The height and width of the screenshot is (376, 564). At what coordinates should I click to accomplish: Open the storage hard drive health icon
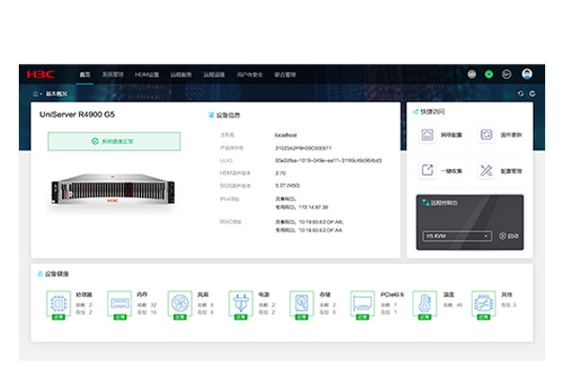click(x=302, y=305)
